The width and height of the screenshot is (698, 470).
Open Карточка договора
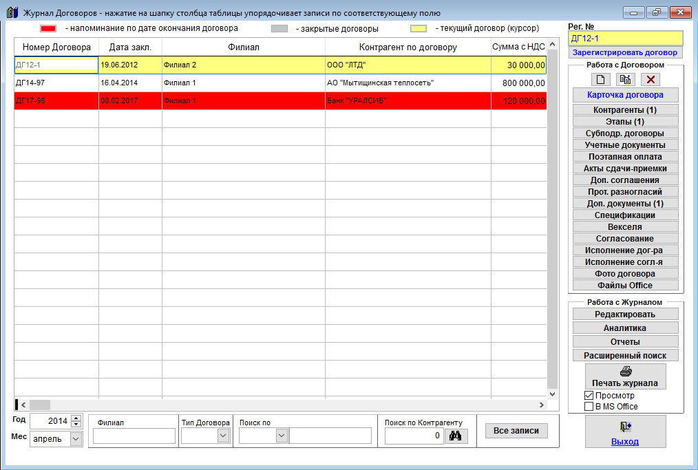626,95
